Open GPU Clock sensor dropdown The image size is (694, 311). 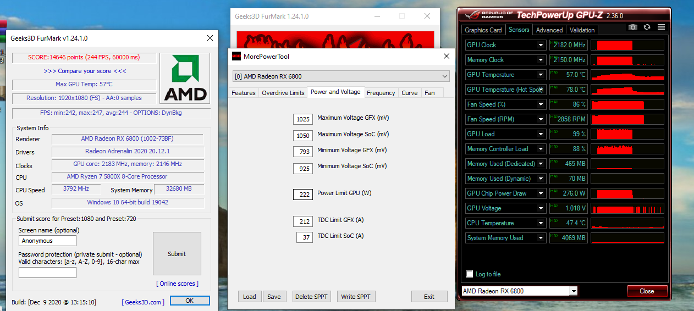pyautogui.click(x=541, y=45)
